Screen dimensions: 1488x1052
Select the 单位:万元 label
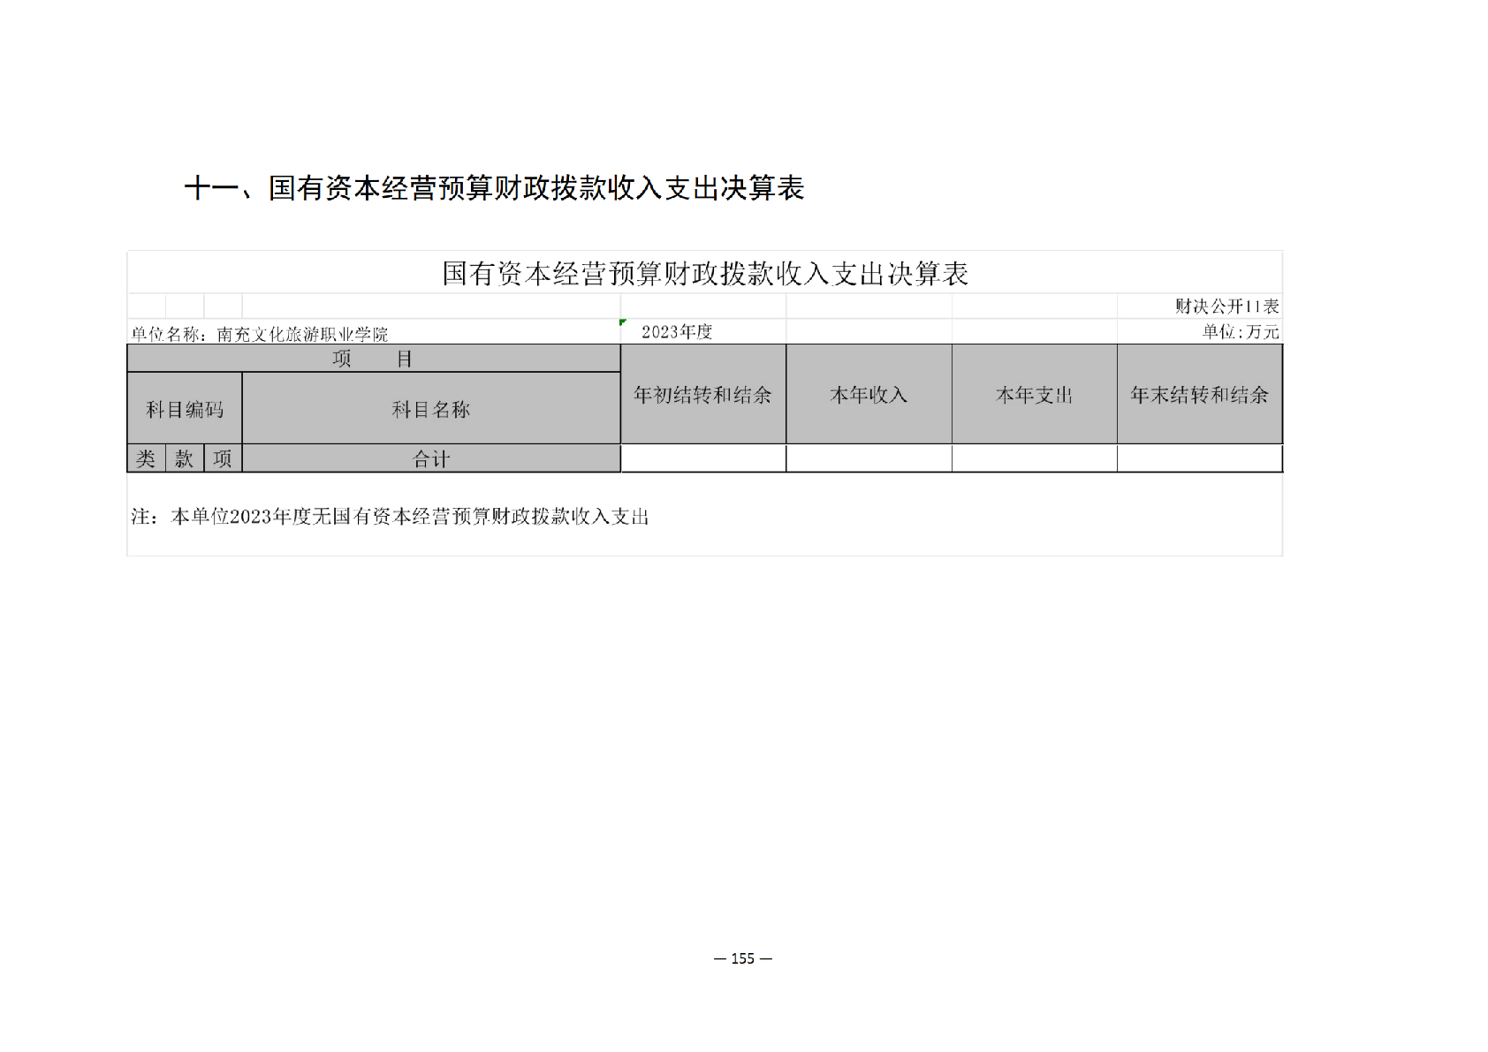pos(1241,332)
